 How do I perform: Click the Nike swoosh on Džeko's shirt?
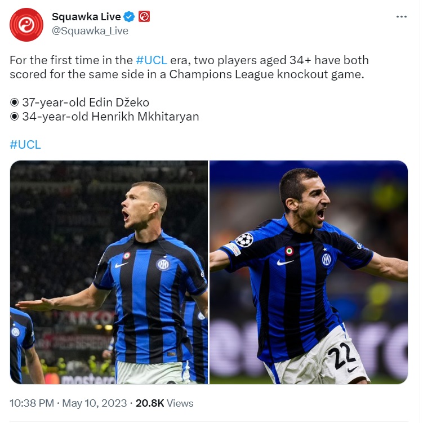121,265
